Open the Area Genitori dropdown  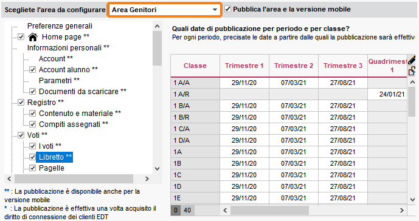[164, 10]
